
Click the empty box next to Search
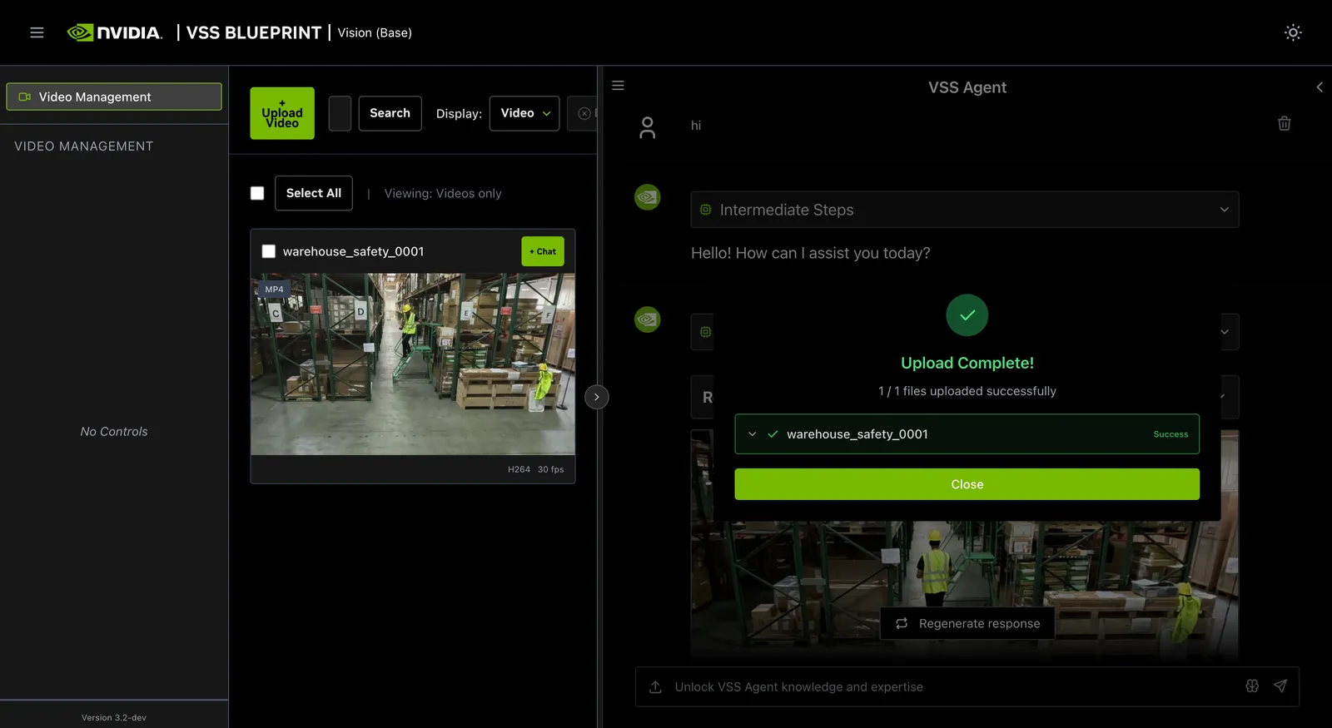[x=340, y=113]
